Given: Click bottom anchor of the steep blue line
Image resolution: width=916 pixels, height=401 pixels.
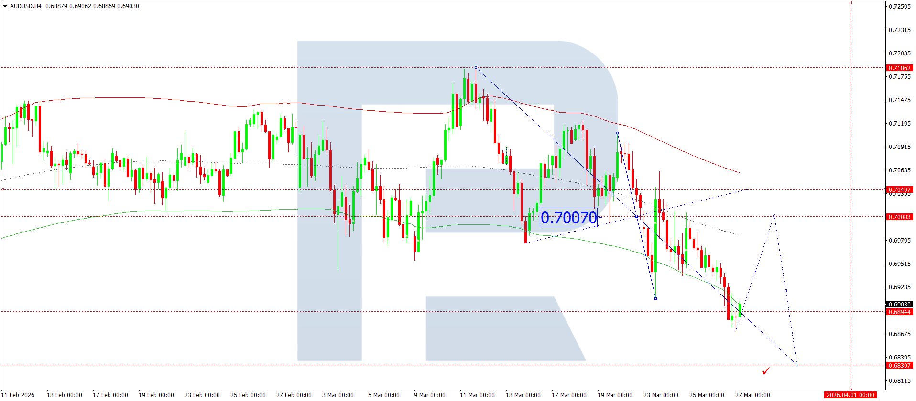Looking at the screenshot, I should [655, 298].
